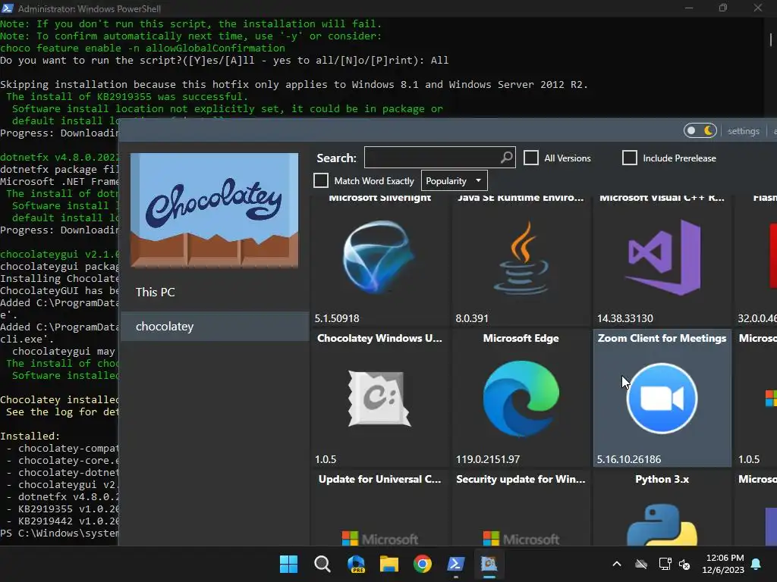Screen dimensions: 777x582
Task: Select the Microsoft Silverlight package icon
Action: [x=379, y=257]
